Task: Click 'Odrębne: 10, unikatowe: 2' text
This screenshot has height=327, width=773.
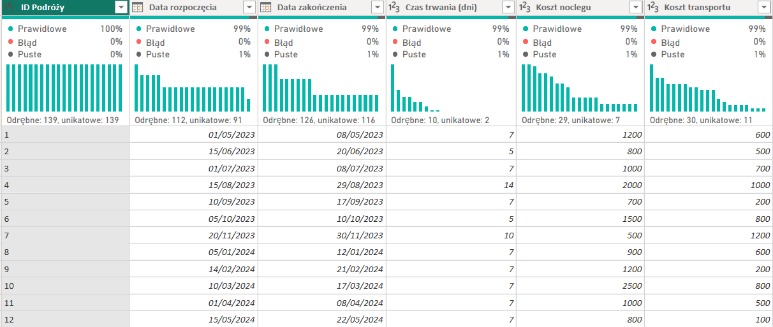Action: click(x=441, y=120)
